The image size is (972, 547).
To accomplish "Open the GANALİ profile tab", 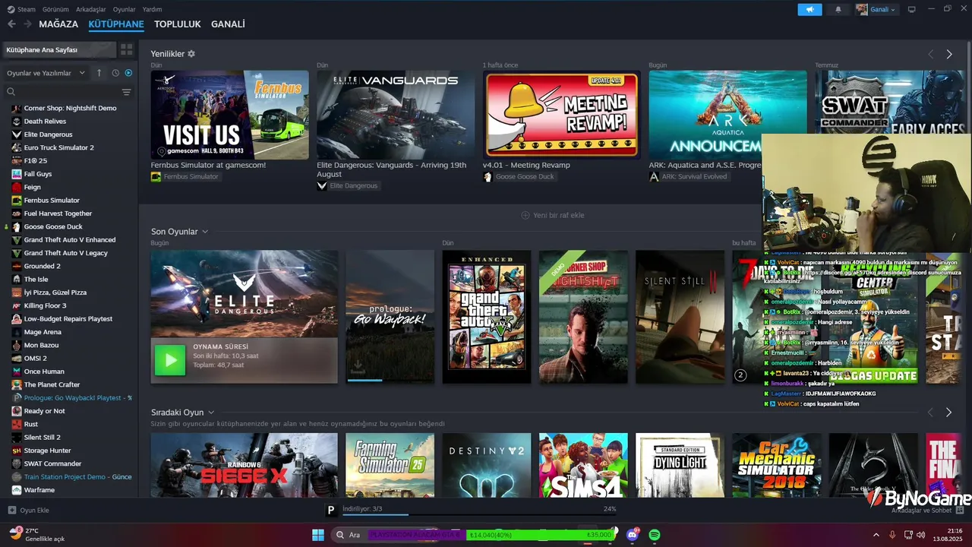I will point(228,24).
